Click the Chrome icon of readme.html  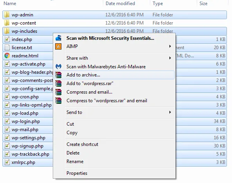[7, 56]
